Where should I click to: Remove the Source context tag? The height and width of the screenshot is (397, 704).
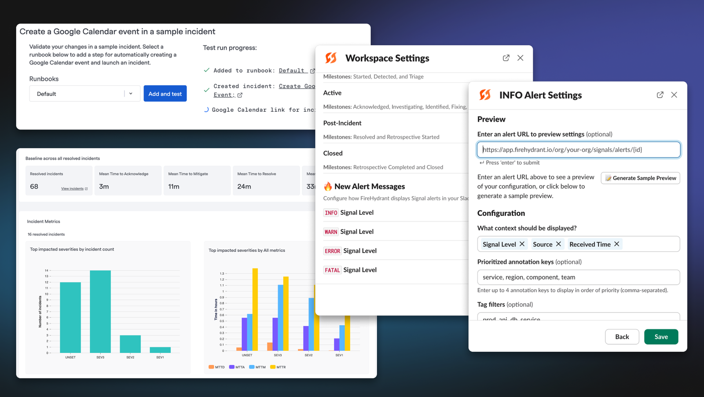tap(558, 244)
